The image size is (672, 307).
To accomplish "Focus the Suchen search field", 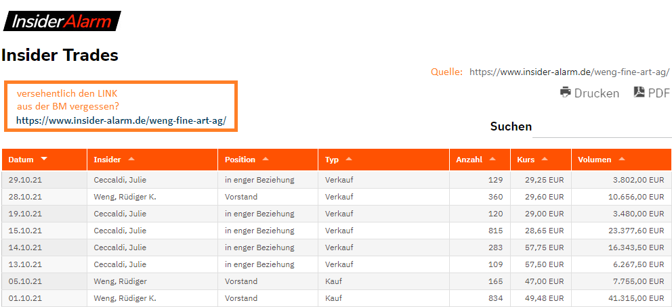I will point(602,127).
